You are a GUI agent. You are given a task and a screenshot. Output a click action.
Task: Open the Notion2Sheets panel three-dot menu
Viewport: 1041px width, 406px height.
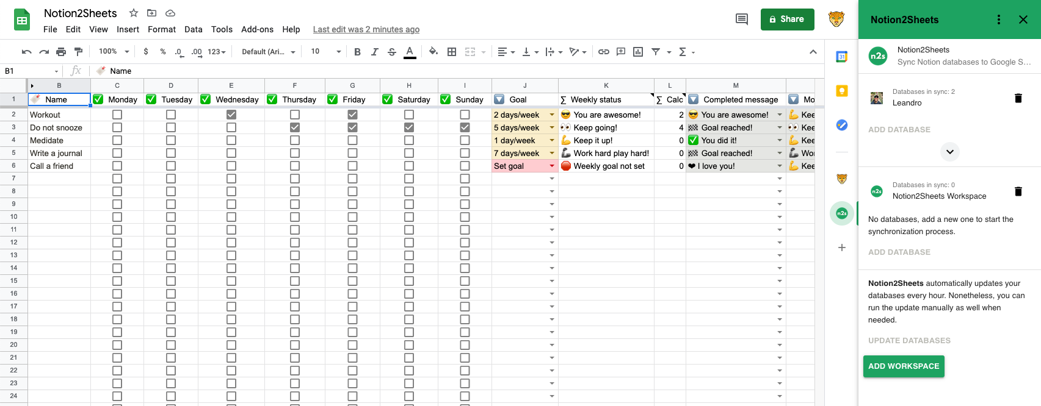point(999,20)
